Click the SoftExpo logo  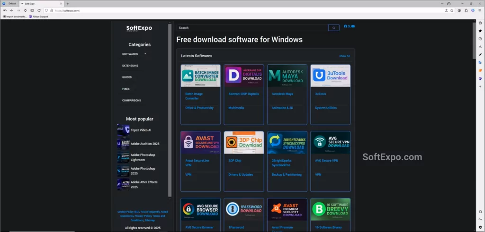pyautogui.click(x=139, y=28)
